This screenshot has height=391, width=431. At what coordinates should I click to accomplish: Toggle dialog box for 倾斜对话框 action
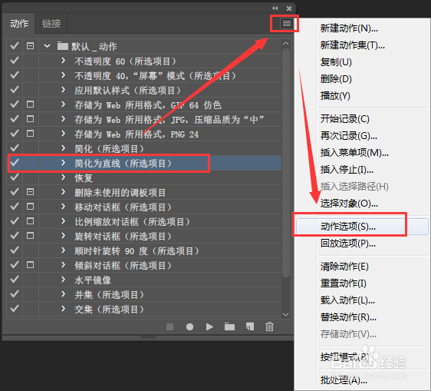(30, 265)
